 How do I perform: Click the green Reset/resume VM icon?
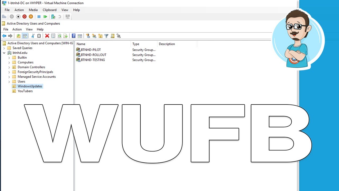click(46, 16)
